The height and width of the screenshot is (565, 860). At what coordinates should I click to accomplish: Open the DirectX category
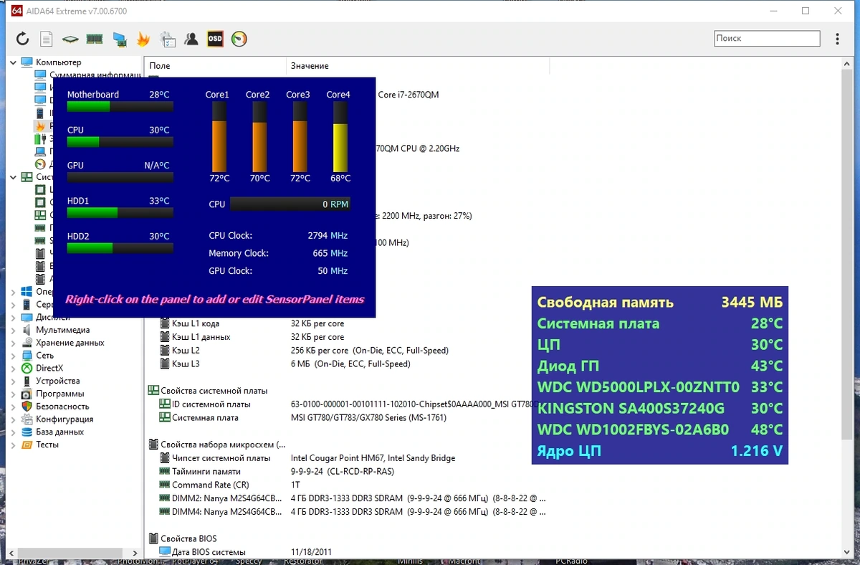click(50, 369)
